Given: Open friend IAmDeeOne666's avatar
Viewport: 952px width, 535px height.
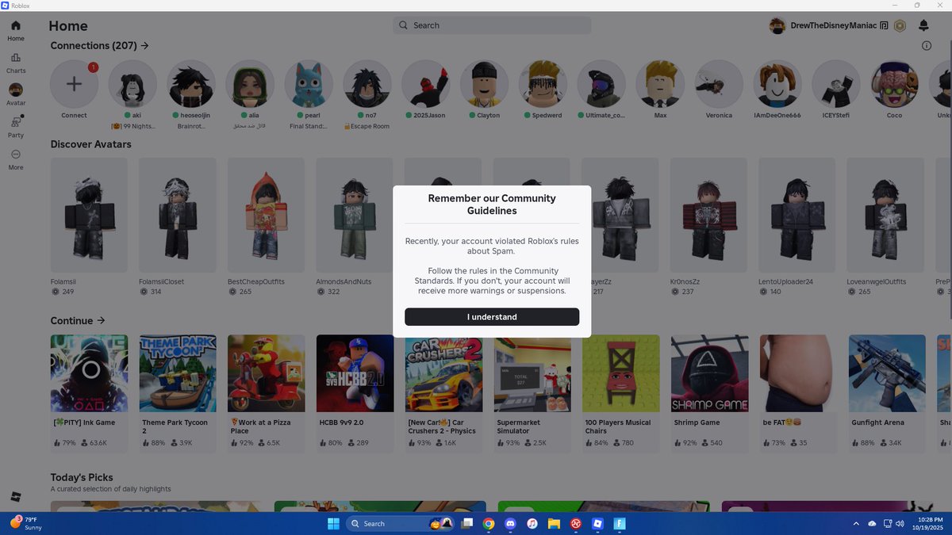Looking at the screenshot, I should tap(778, 84).
